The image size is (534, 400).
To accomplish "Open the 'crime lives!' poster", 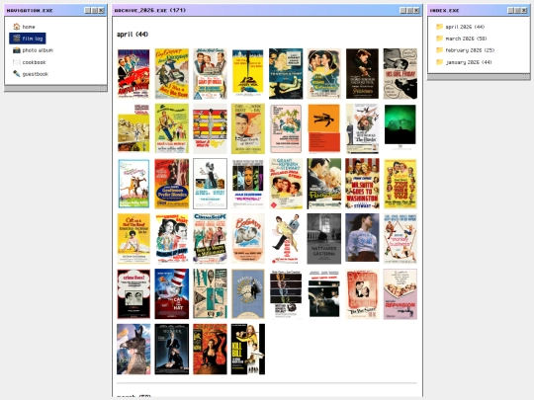I will [133, 294].
